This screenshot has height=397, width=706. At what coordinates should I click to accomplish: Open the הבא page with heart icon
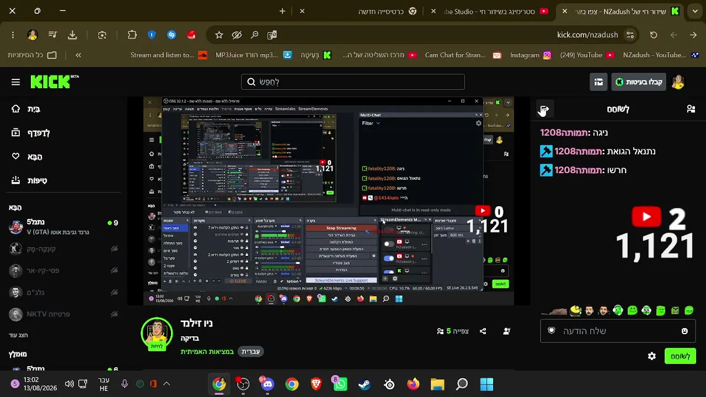[x=26, y=157]
